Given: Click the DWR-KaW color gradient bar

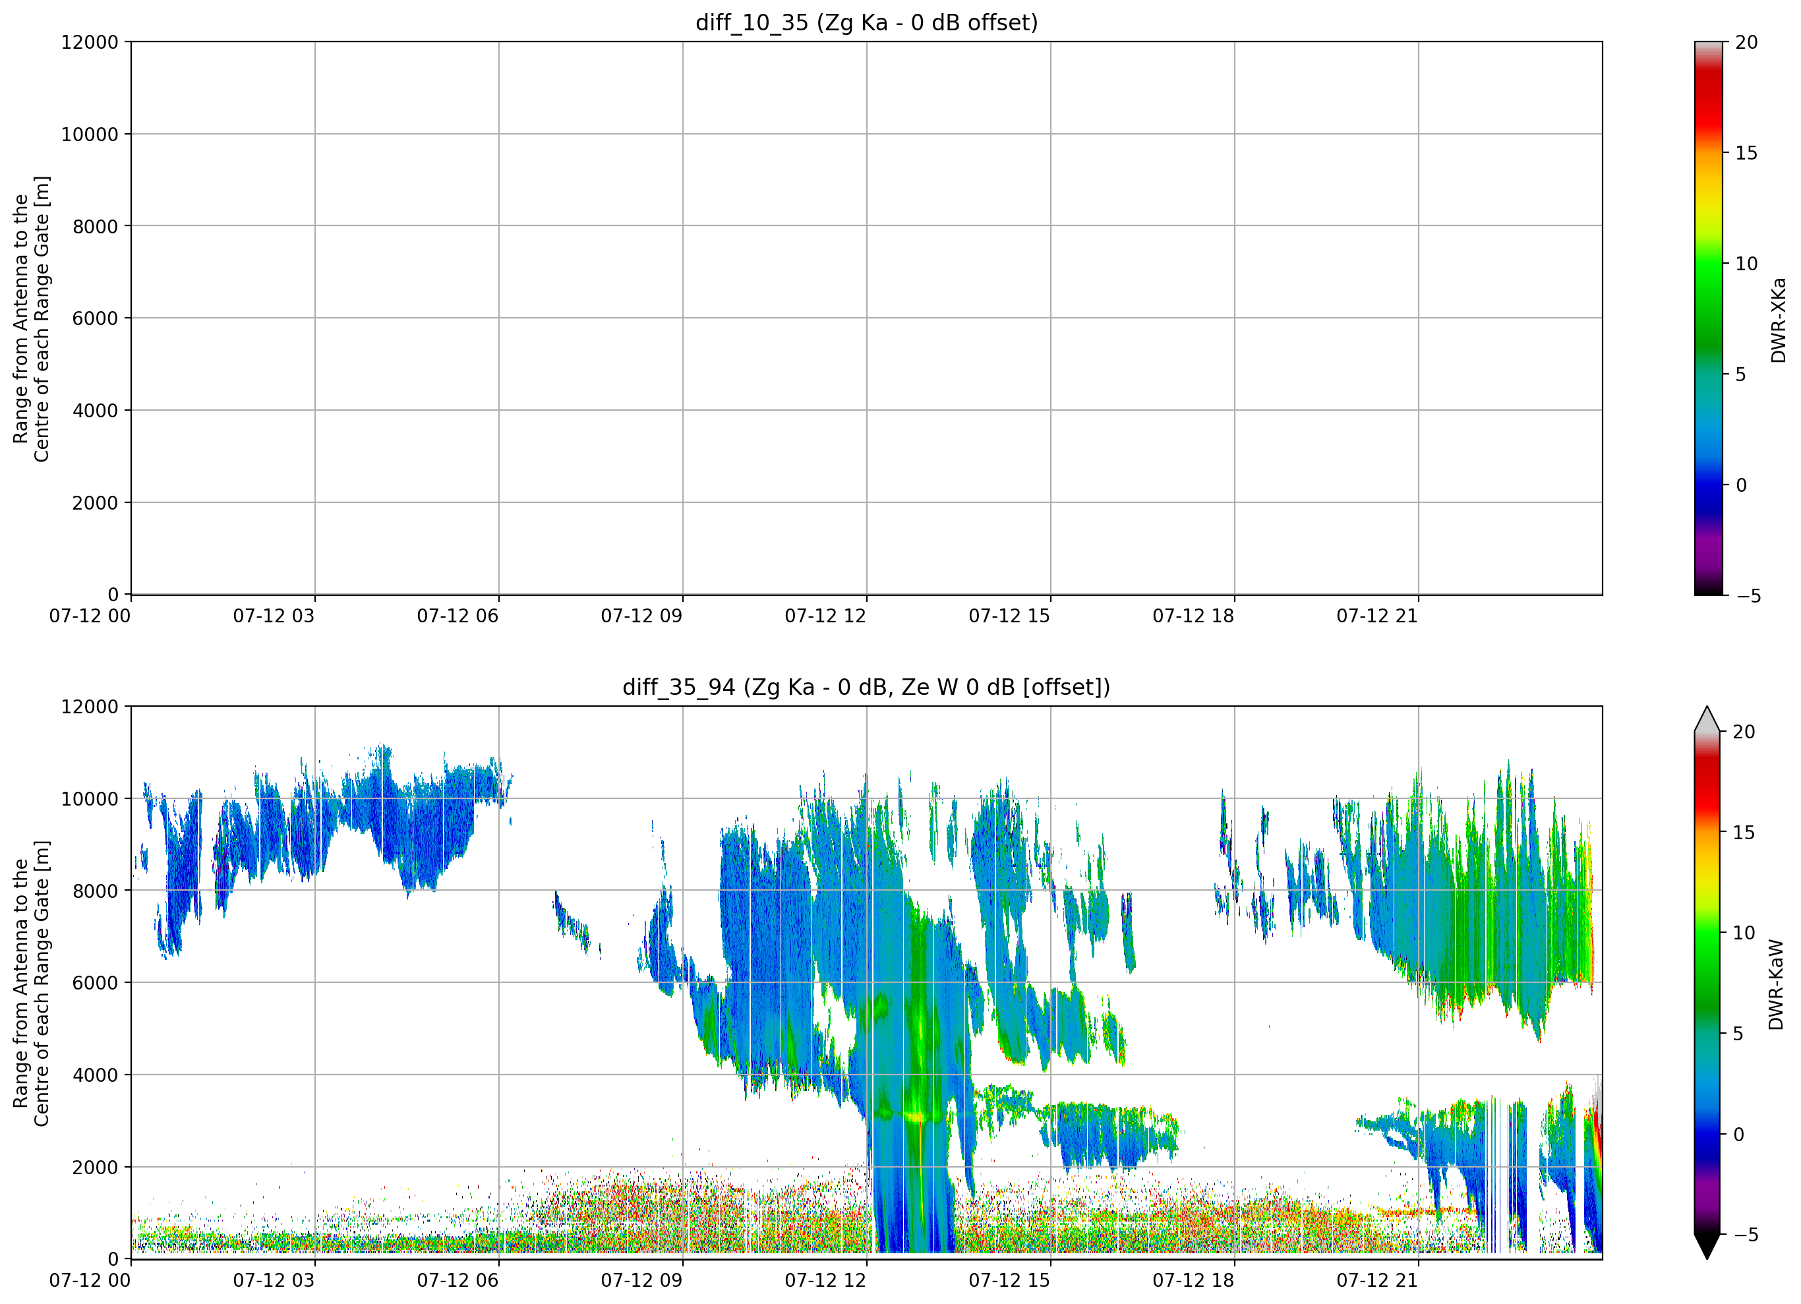Looking at the screenshot, I should coord(1707,982).
